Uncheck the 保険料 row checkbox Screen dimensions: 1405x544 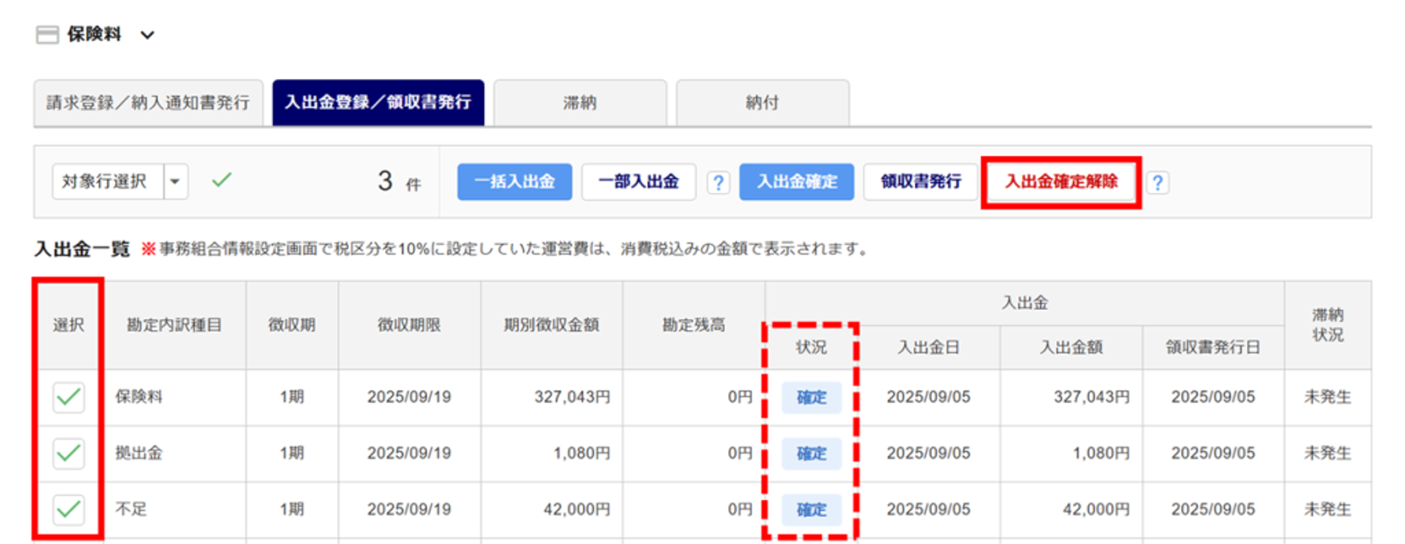point(68,397)
